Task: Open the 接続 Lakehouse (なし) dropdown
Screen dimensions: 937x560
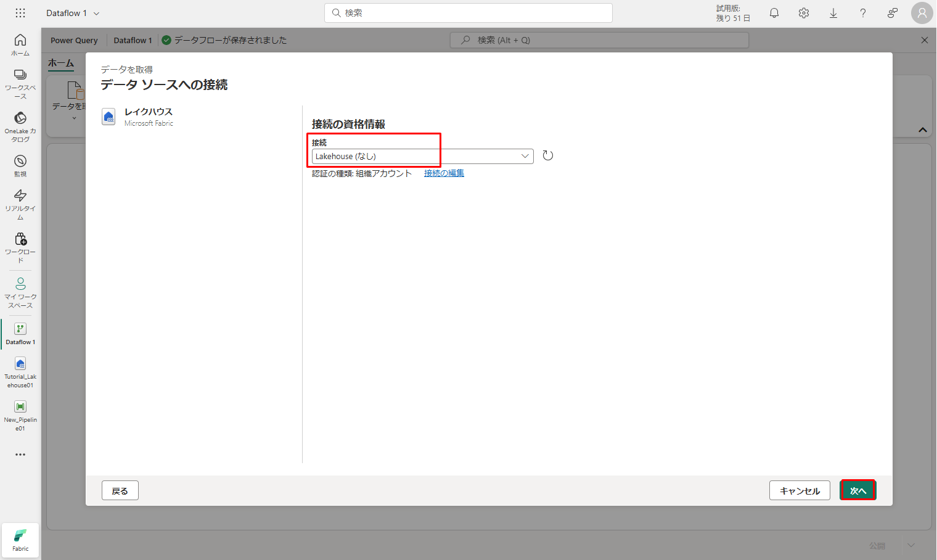Action: click(x=423, y=157)
